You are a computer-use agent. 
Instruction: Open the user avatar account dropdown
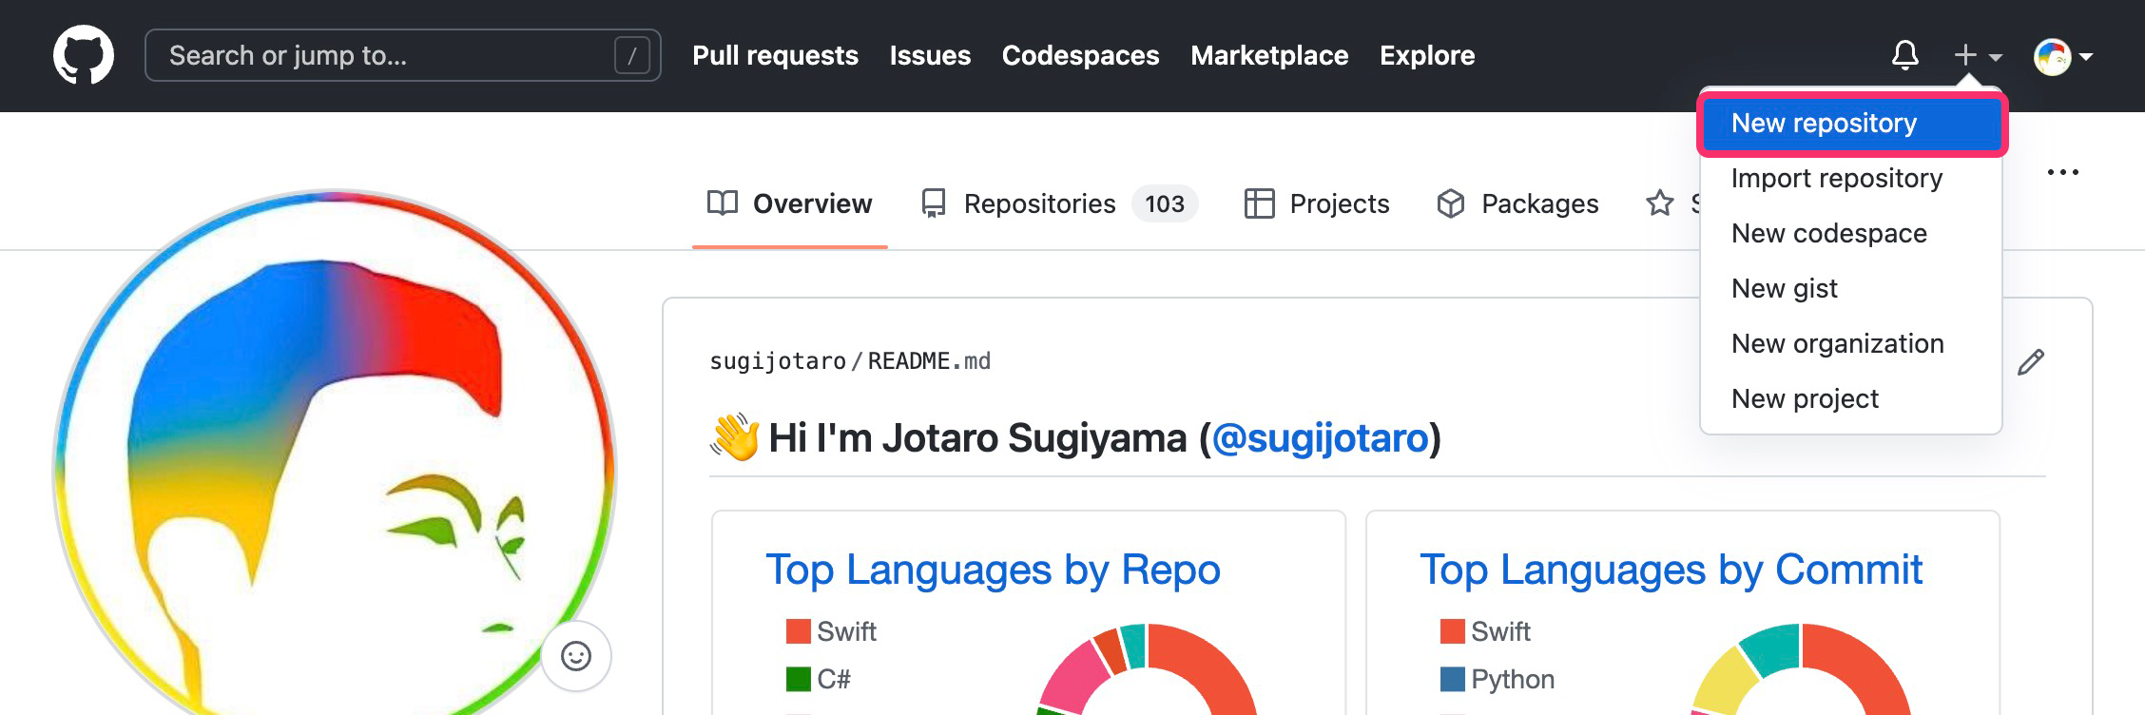(2062, 56)
